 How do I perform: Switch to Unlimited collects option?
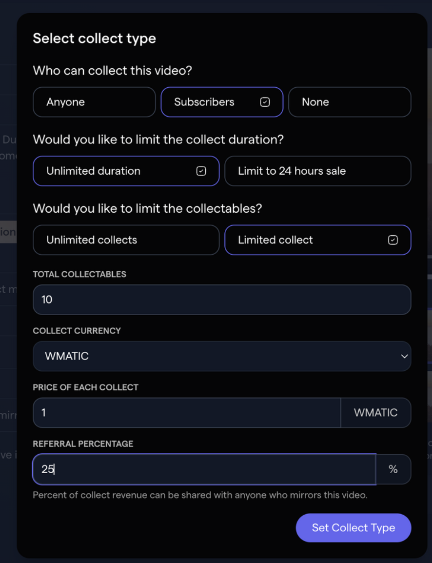click(x=126, y=240)
